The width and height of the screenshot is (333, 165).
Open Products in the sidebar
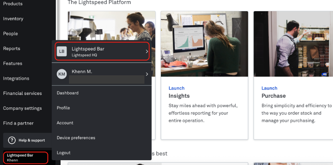(x=13, y=4)
